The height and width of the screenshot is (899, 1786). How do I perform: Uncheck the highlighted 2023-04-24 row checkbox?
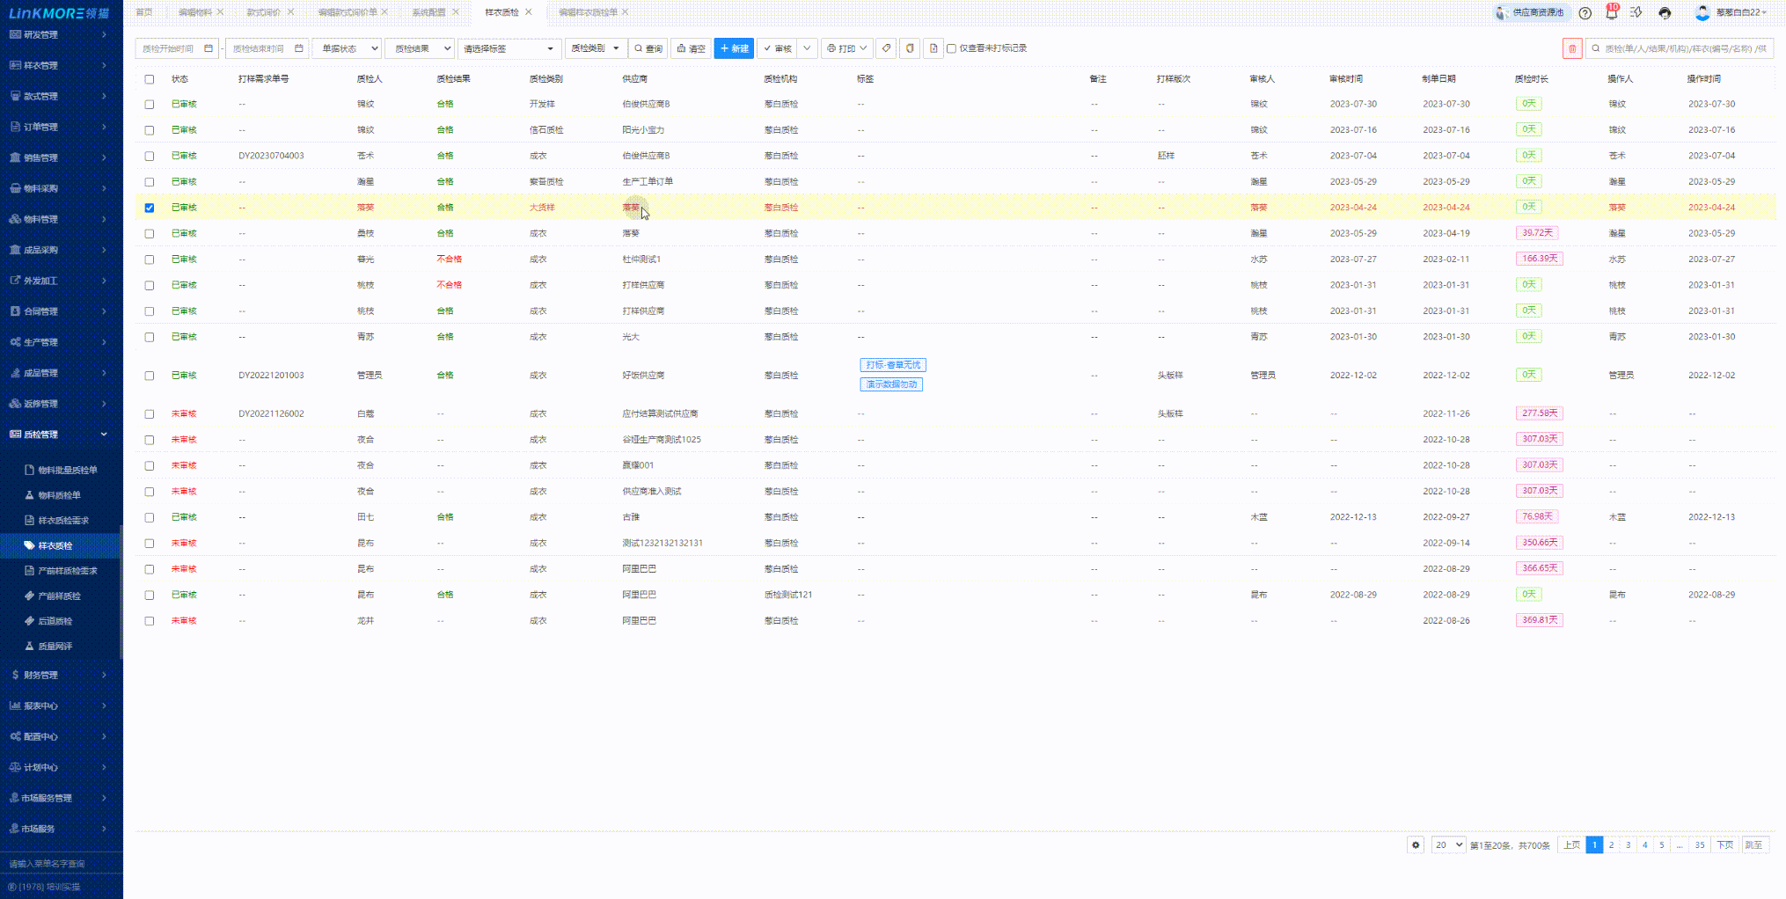(150, 208)
